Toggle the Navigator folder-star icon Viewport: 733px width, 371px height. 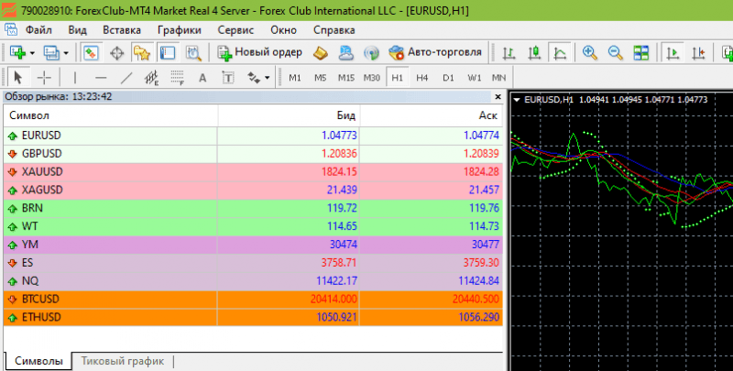(x=142, y=53)
